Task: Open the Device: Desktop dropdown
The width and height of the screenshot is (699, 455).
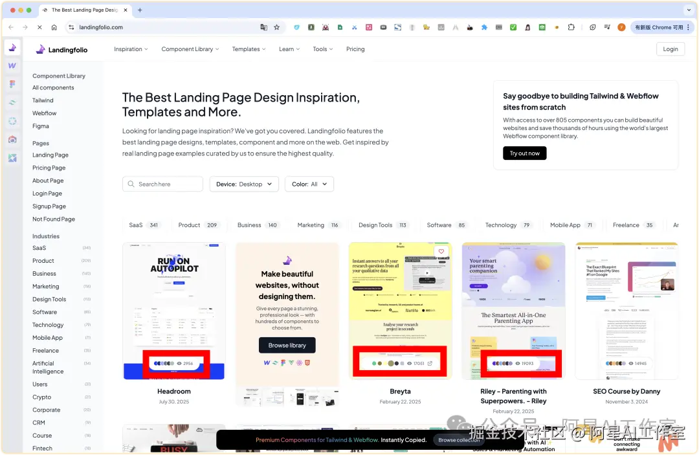Action: click(244, 184)
